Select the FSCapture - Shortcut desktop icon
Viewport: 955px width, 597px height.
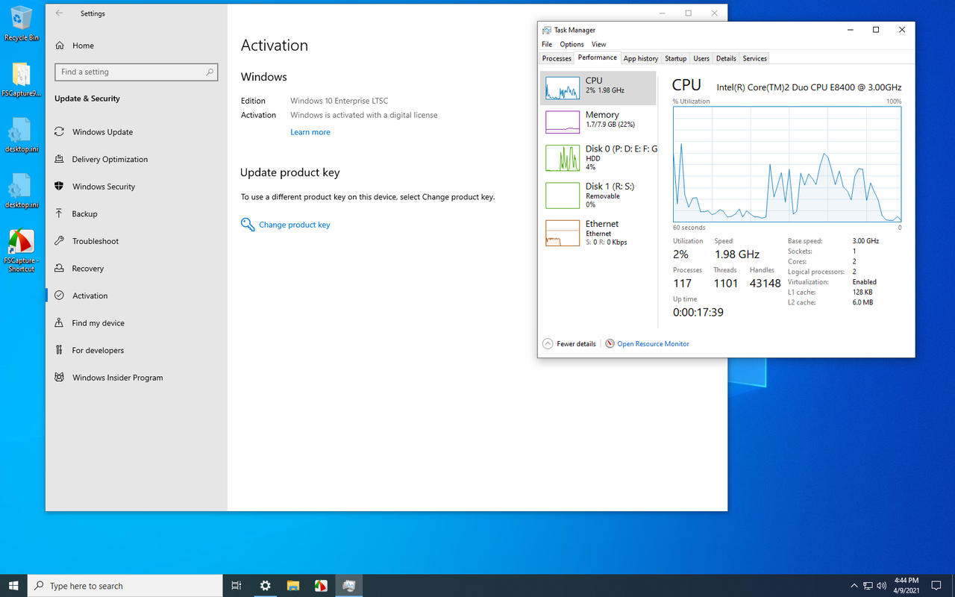pos(21,251)
